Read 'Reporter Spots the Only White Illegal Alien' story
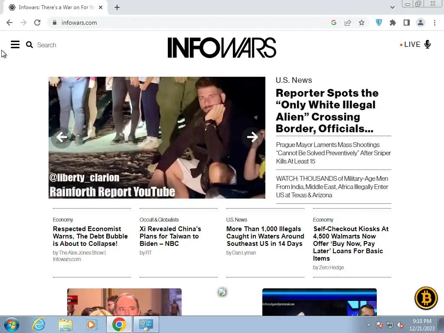Screen dimensions: 444x333 tap(327, 111)
